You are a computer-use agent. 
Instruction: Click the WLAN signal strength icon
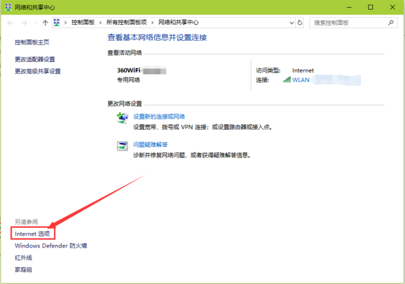287,80
